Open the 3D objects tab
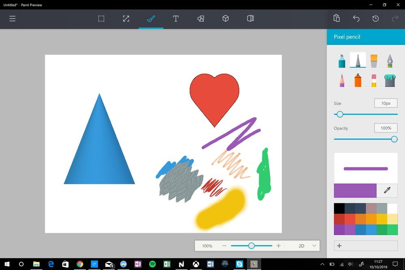 pos(226,19)
